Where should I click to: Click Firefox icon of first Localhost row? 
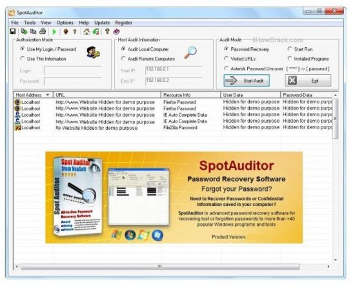17,102
